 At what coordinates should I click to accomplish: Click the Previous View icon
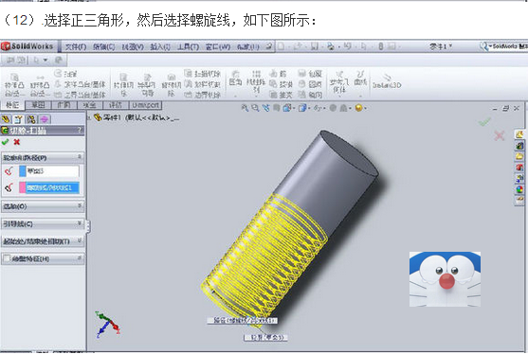[x=265, y=108]
